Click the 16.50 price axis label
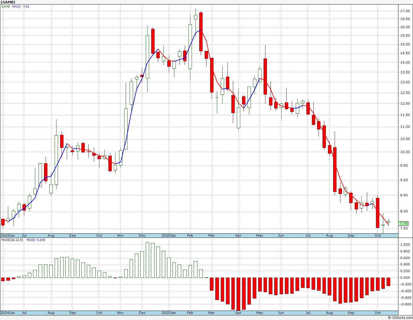Image resolution: width=413 pixels, height=320 pixels. pos(405,19)
